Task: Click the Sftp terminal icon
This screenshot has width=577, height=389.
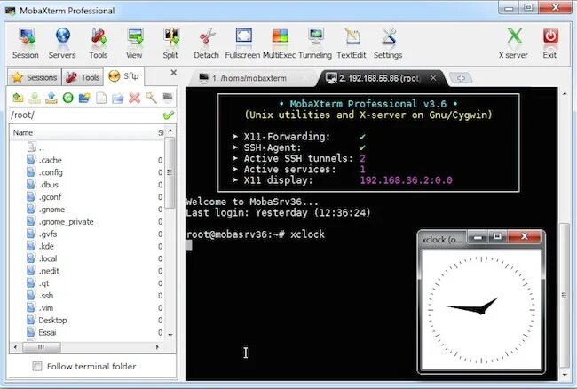Action: click(168, 97)
